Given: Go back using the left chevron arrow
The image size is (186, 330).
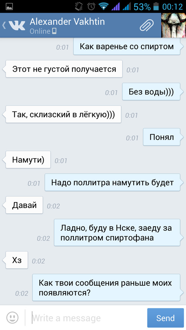Looking at the screenshot, I should (x=4, y=25).
